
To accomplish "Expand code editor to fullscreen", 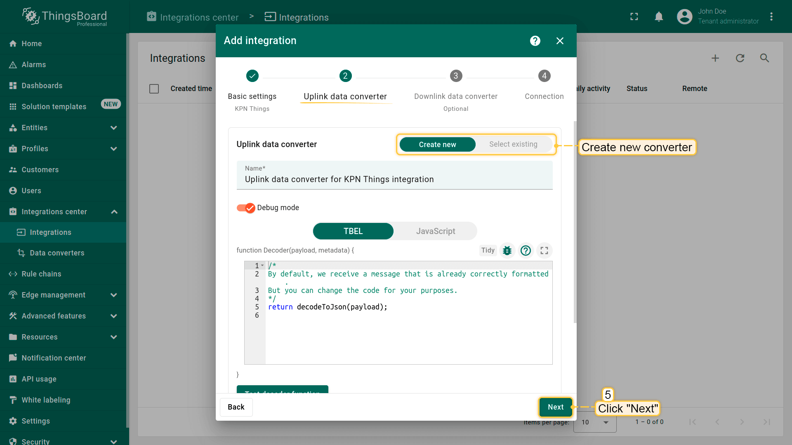I will (544, 251).
